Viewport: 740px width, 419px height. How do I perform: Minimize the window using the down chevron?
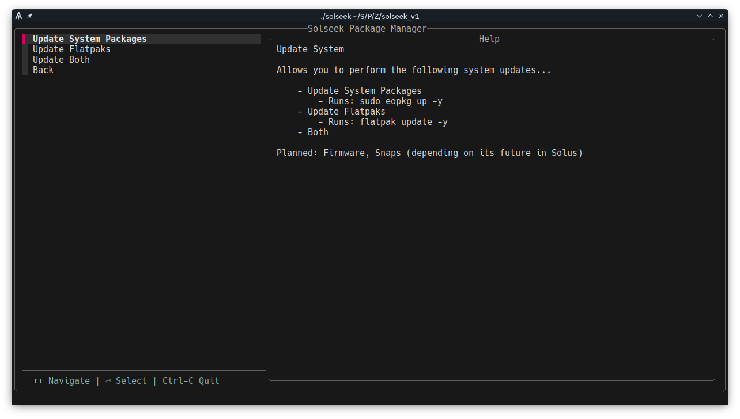tap(699, 16)
